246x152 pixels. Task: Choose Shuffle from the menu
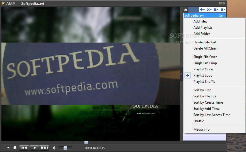(x=199, y=121)
